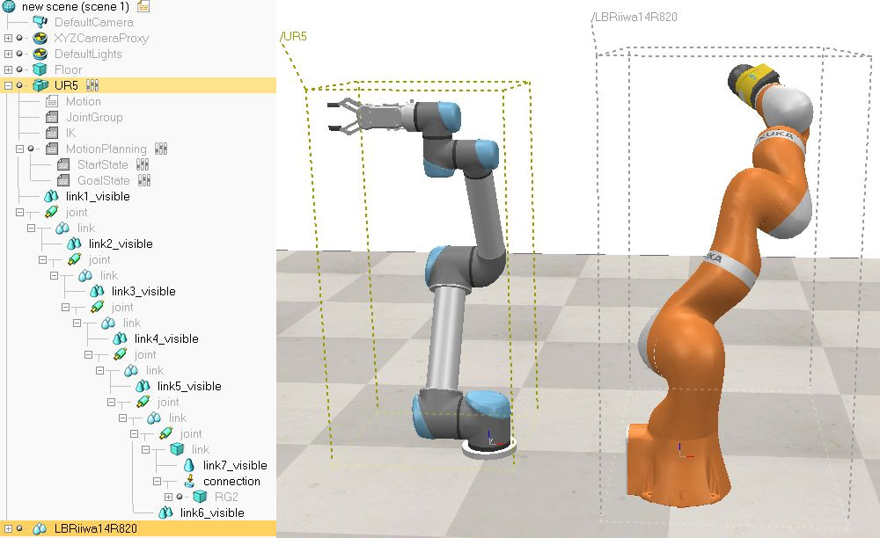Viewport: 880px width, 538px height.
Task: Select the RG2 label in hierarchy
Action: coord(226,497)
